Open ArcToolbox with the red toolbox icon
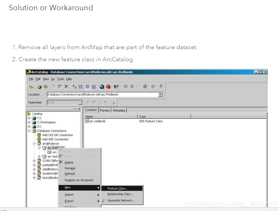The height and width of the screenshot is (211, 279). click(108, 87)
